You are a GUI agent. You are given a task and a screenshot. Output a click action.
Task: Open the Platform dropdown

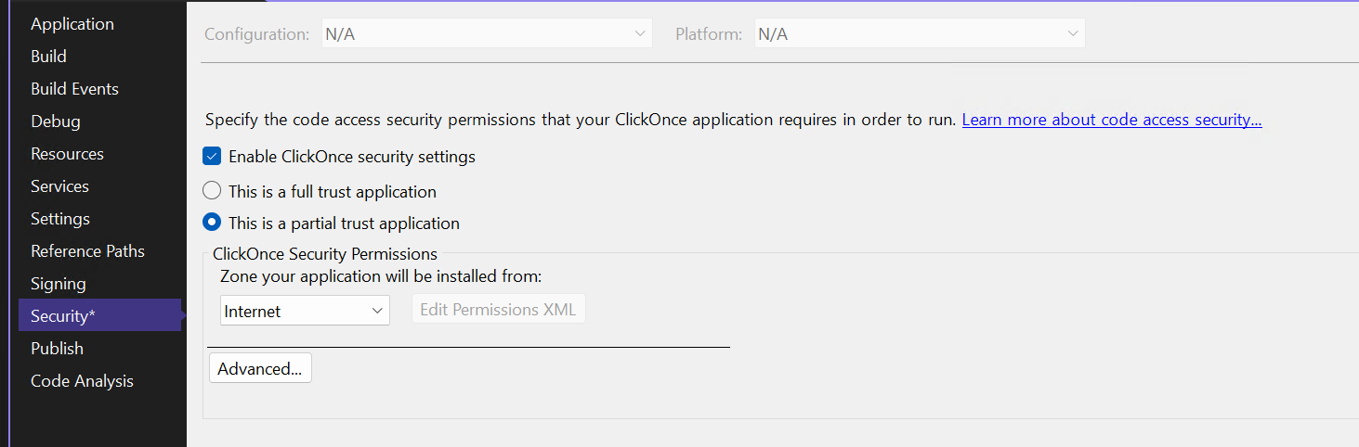919,34
